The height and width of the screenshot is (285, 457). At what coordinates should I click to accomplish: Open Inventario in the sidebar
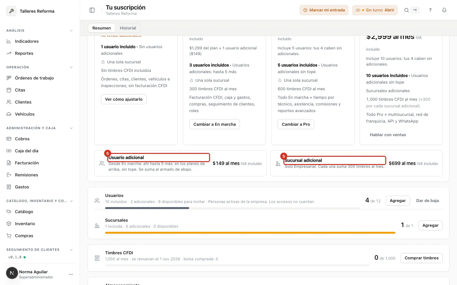pyautogui.click(x=40, y=224)
